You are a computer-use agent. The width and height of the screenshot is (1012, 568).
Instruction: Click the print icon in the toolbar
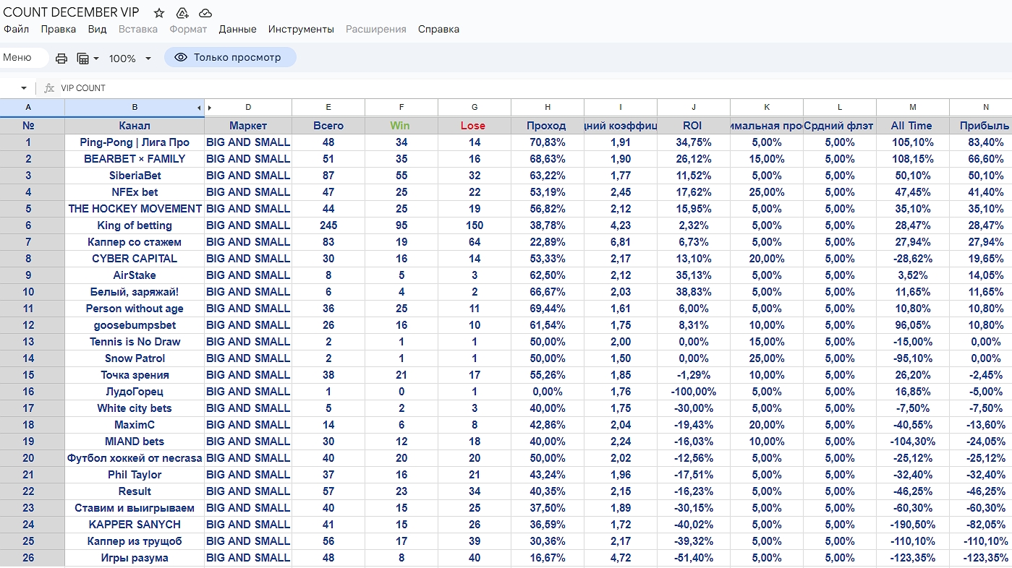coord(61,59)
